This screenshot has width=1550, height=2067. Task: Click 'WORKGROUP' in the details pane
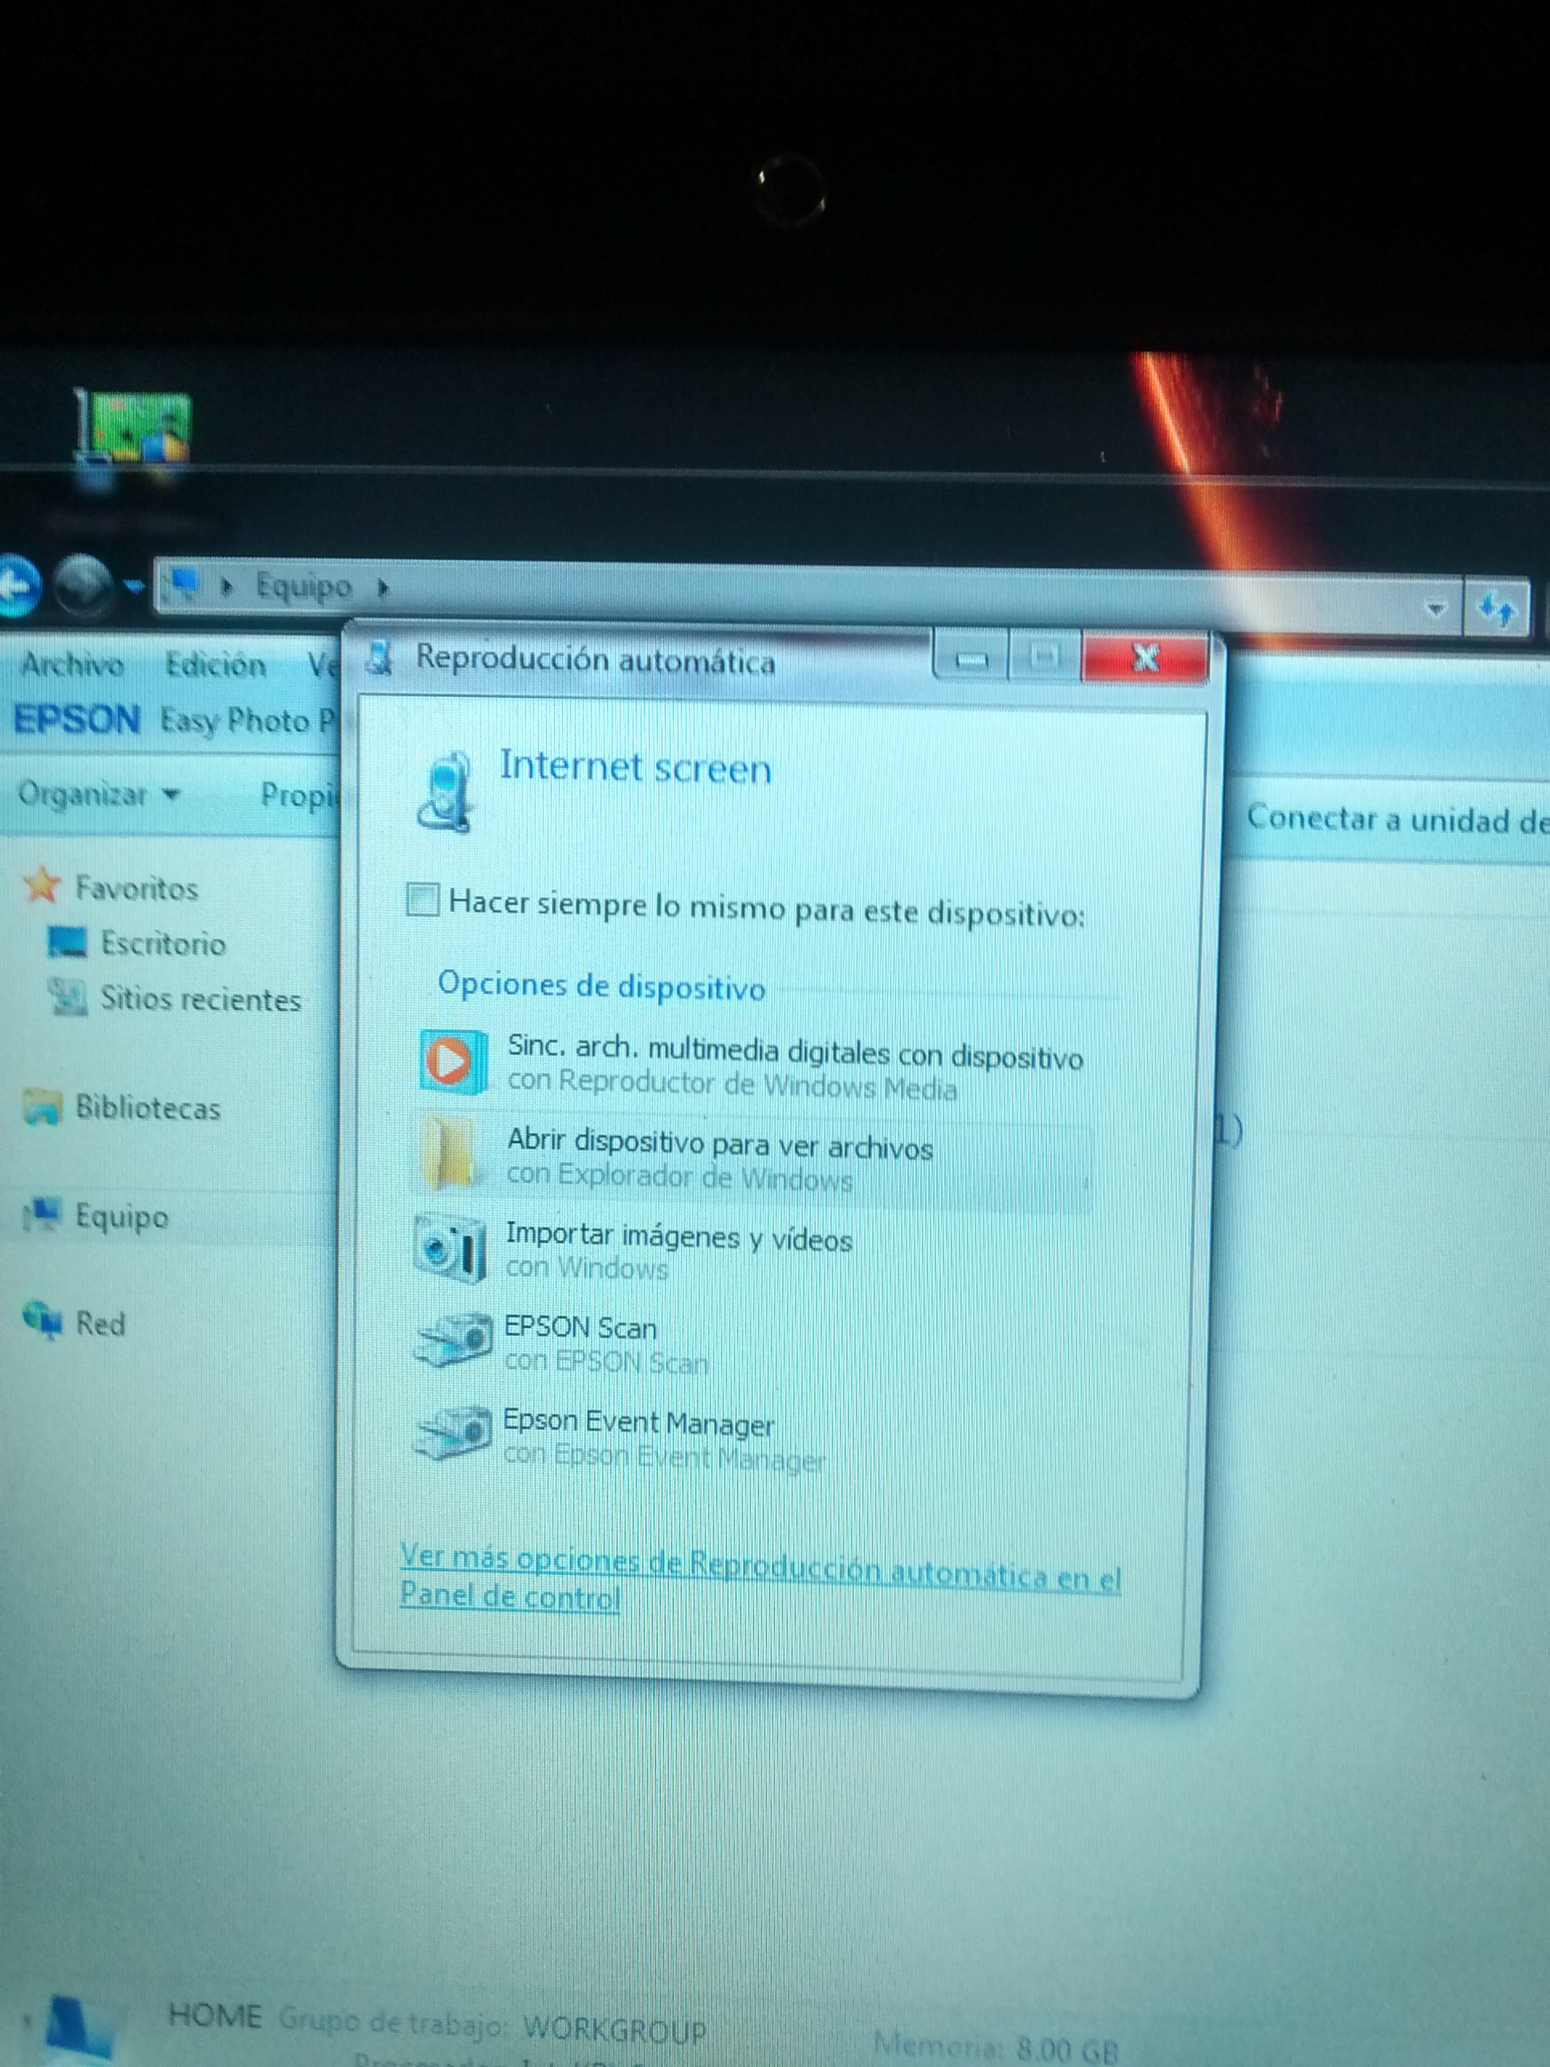[x=614, y=2030]
